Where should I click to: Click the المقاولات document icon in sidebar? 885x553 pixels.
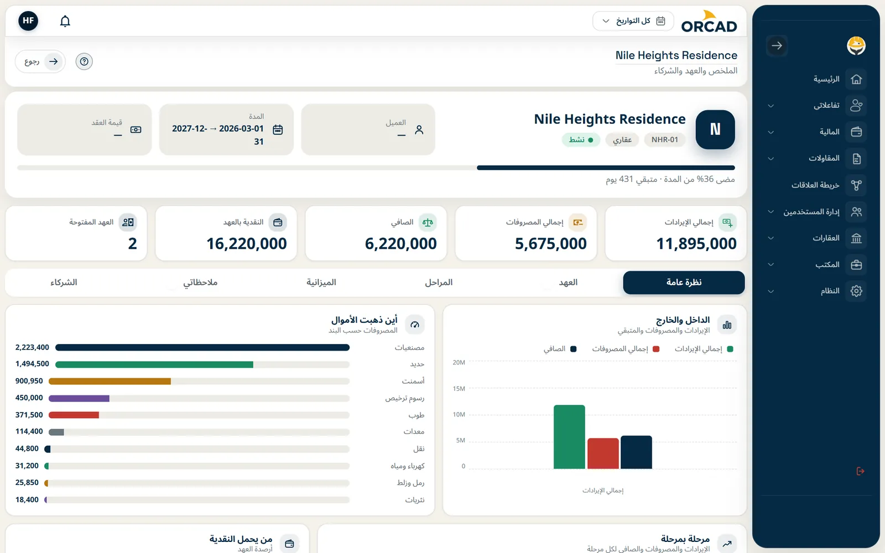856,159
